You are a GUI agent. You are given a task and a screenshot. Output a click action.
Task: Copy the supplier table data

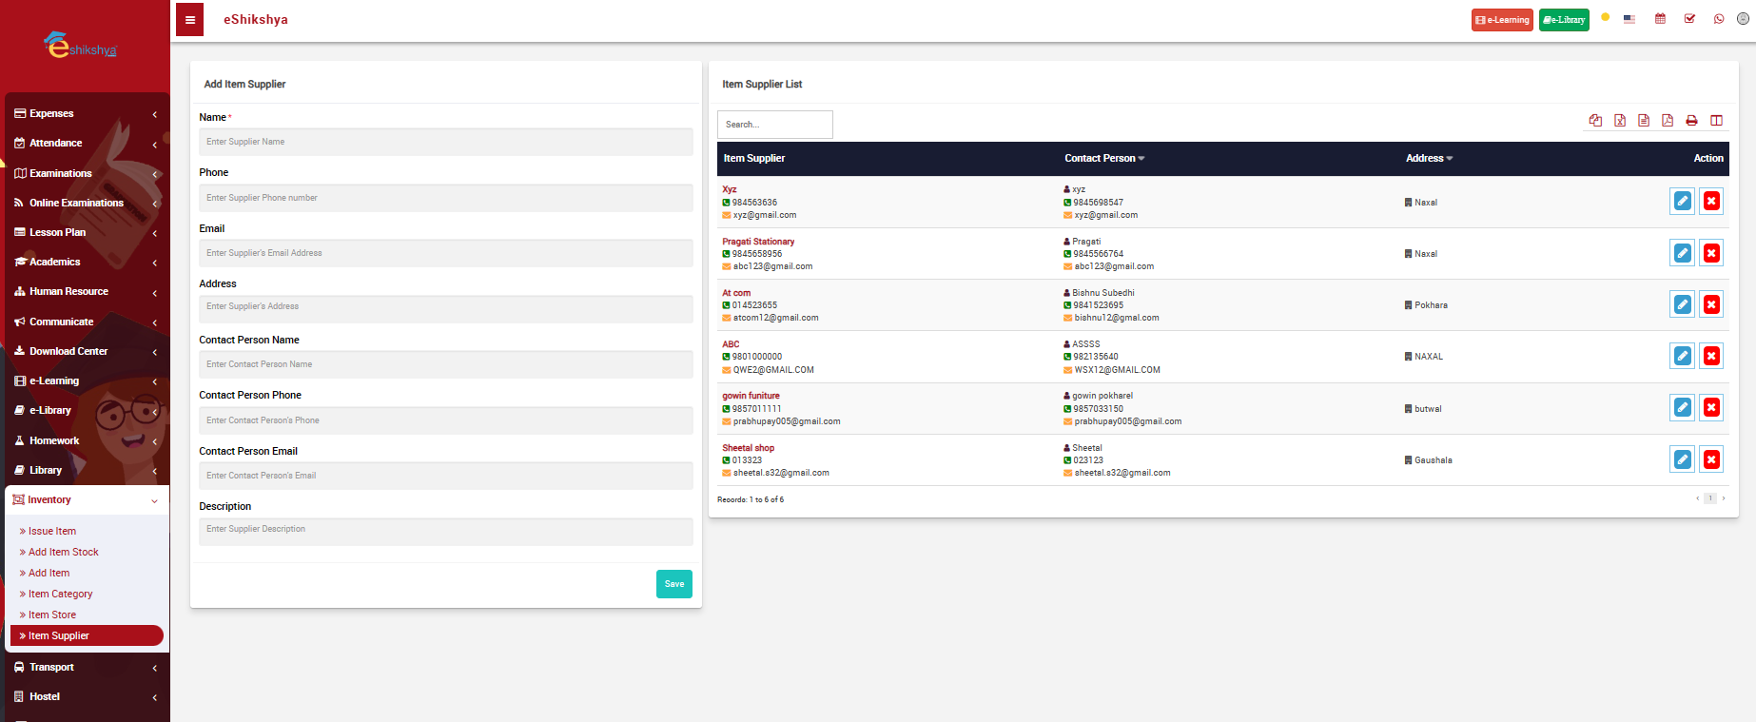click(x=1595, y=121)
